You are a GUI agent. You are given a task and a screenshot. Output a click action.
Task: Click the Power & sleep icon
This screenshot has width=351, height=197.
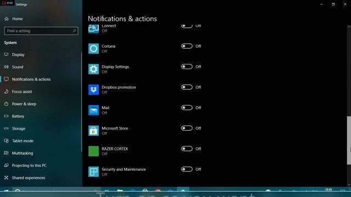pos(6,103)
